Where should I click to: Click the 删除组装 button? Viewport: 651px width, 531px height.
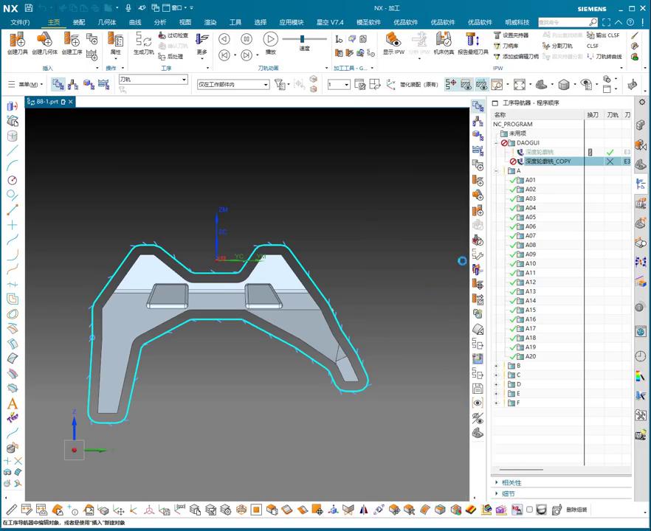[576, 510]
